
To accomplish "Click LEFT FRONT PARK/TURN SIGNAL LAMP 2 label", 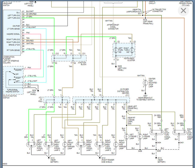I will [57, 145].
